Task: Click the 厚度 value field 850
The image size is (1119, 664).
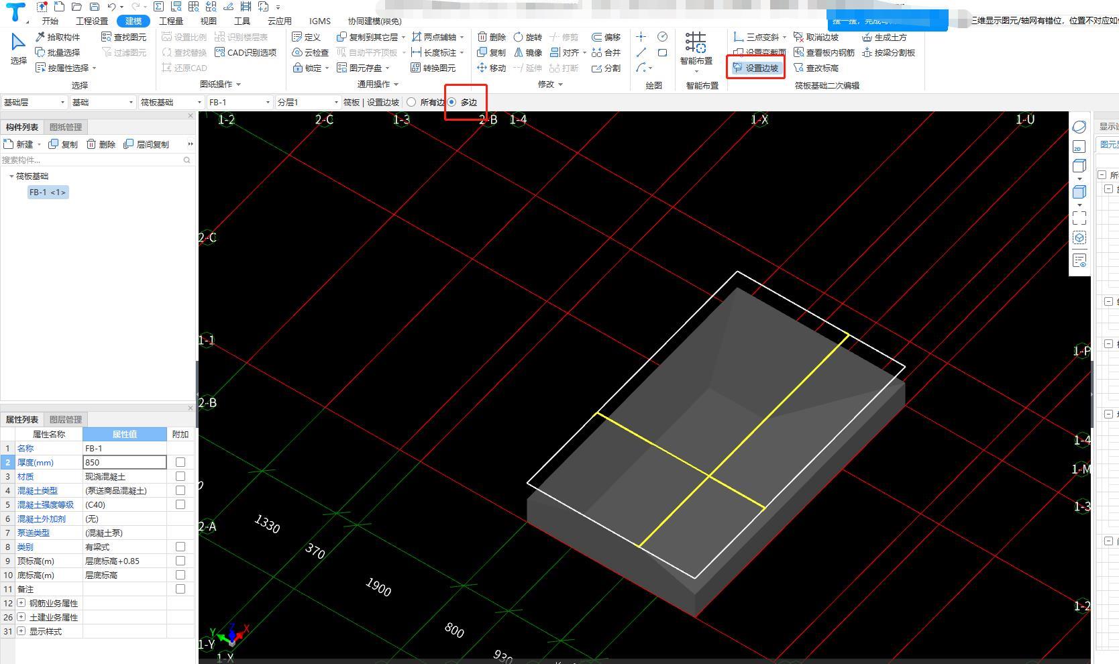Action: (125, 462)
